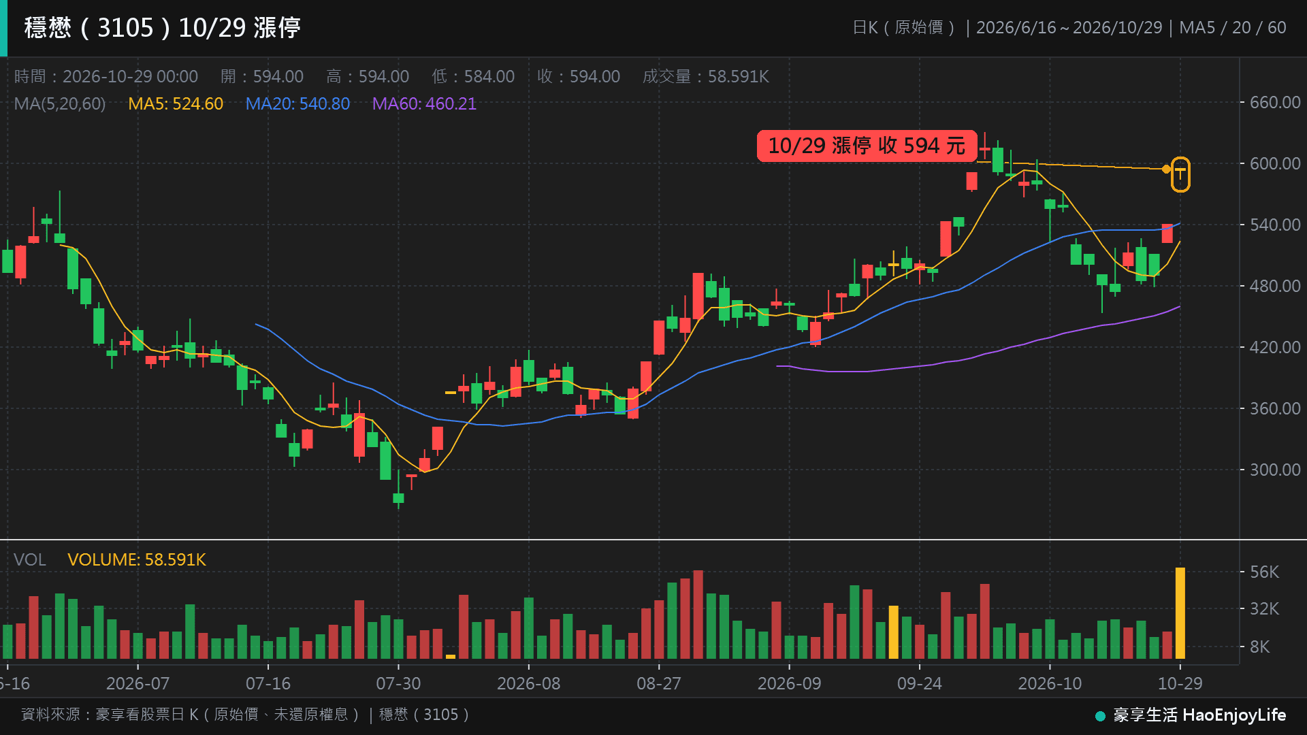The image size is (1307, 735).
Task: Click the 開：594.00 open price
Action: tap(262, 76)
